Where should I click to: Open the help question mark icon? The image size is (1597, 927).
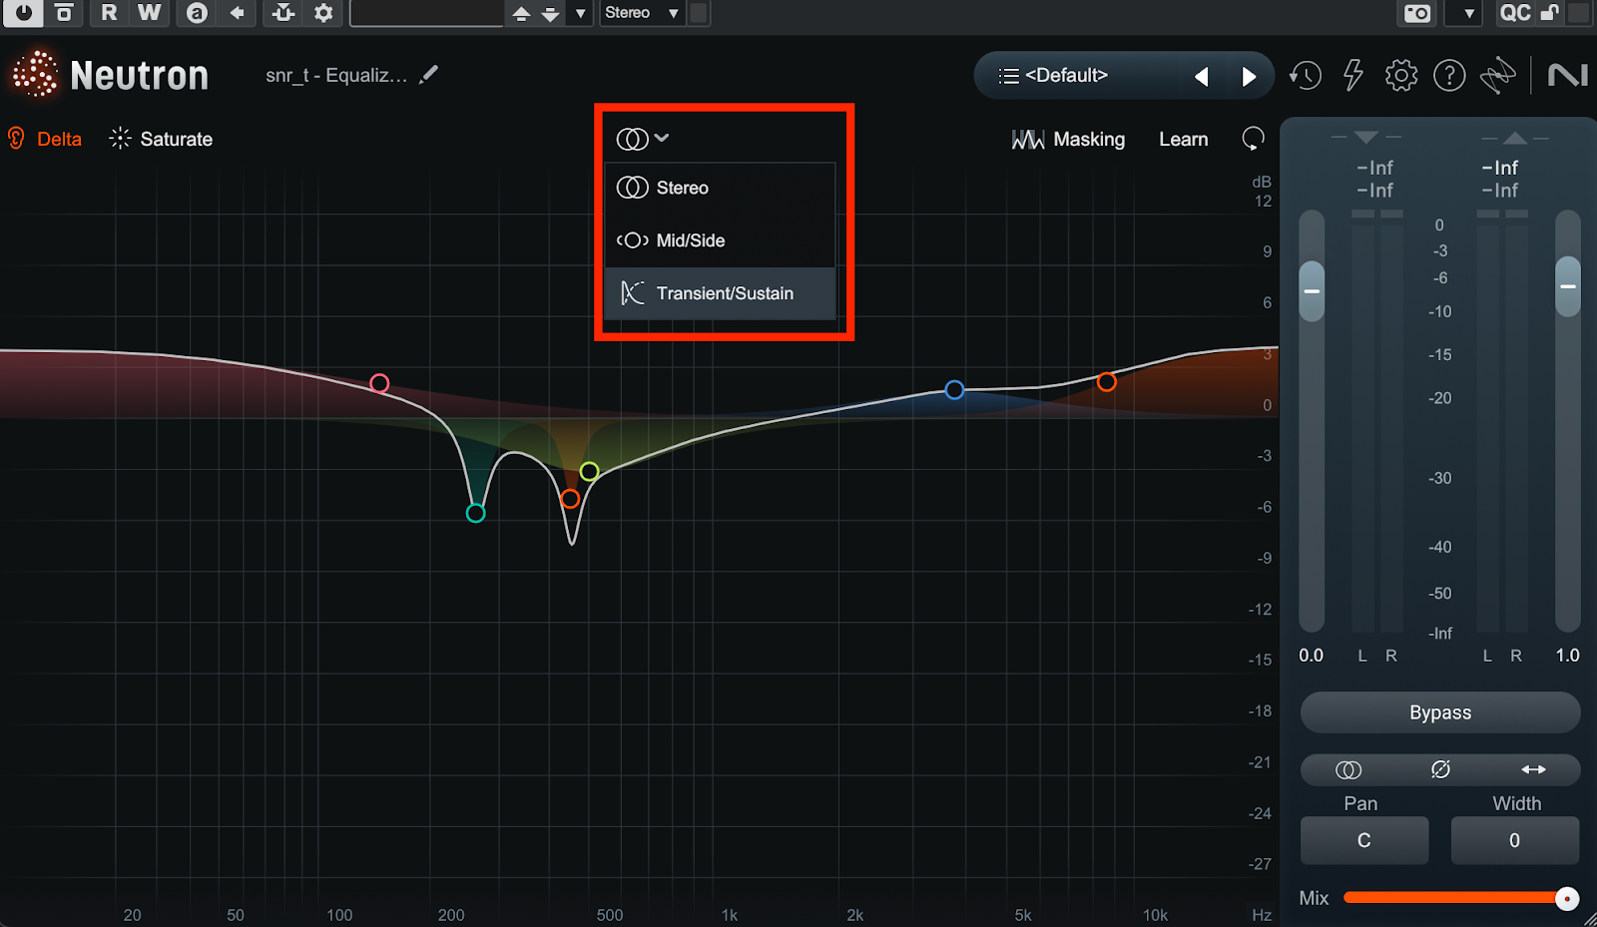[x=1449, y=76]
